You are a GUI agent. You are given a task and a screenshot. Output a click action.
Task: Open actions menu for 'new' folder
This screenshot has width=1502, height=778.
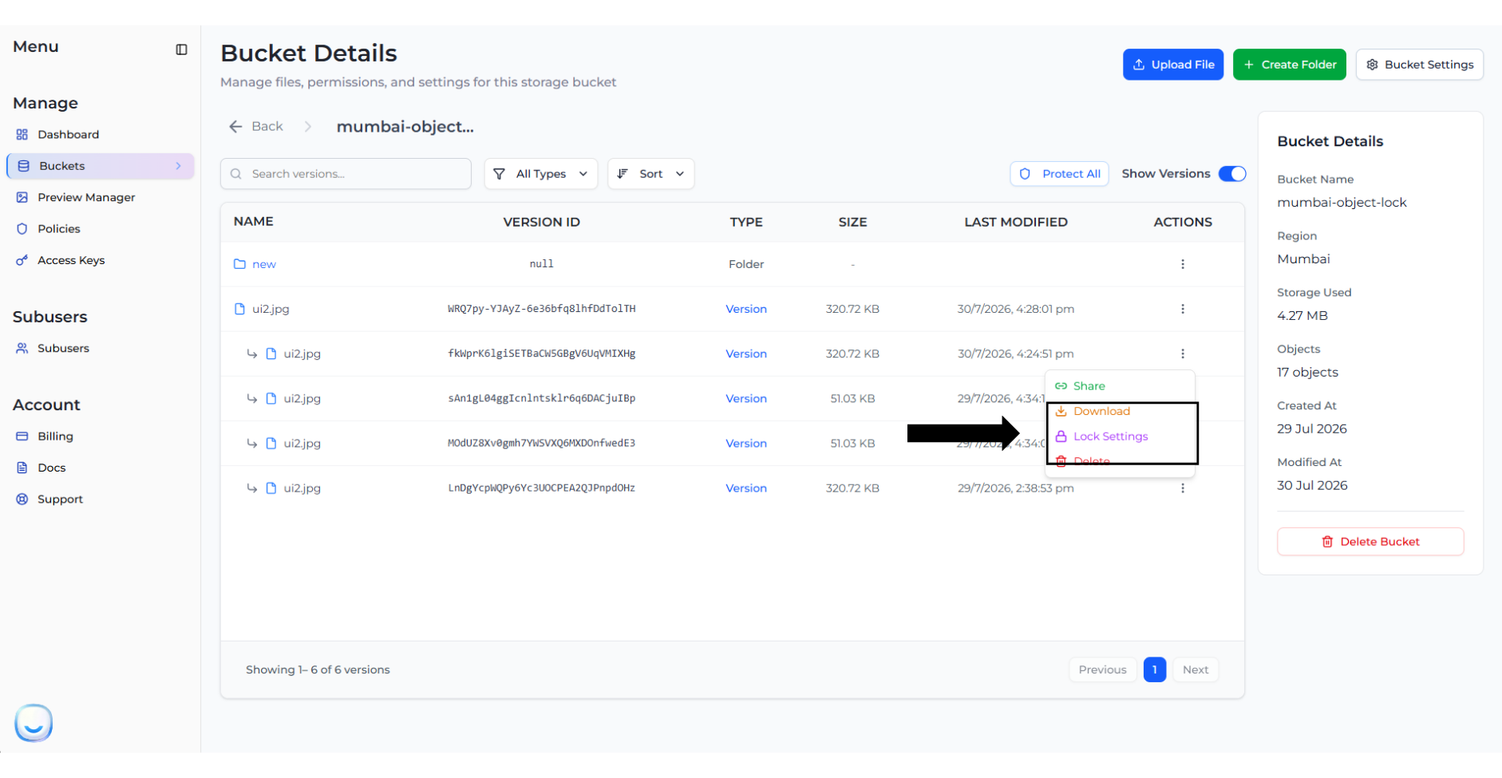coord(1183,264)
